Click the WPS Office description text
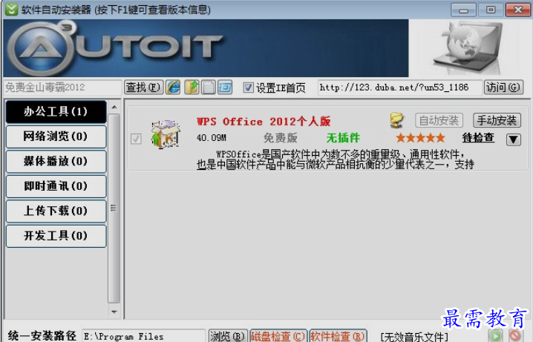533x342 pixels. click(335, 160)
